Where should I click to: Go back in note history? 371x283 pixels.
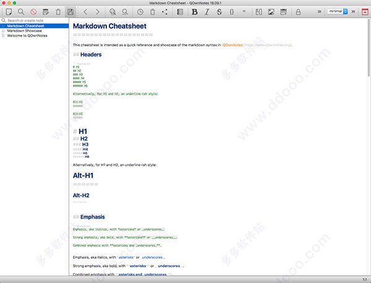coord(86,12)
